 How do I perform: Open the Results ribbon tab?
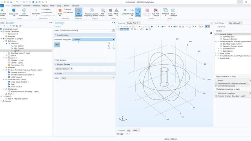click(66, 6)
